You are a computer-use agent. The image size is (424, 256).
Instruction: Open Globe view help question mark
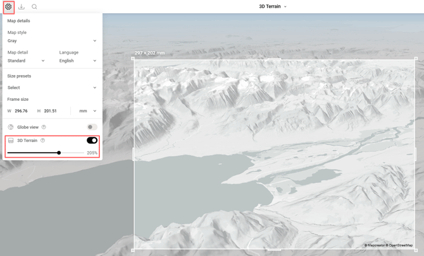coord(44,127)
